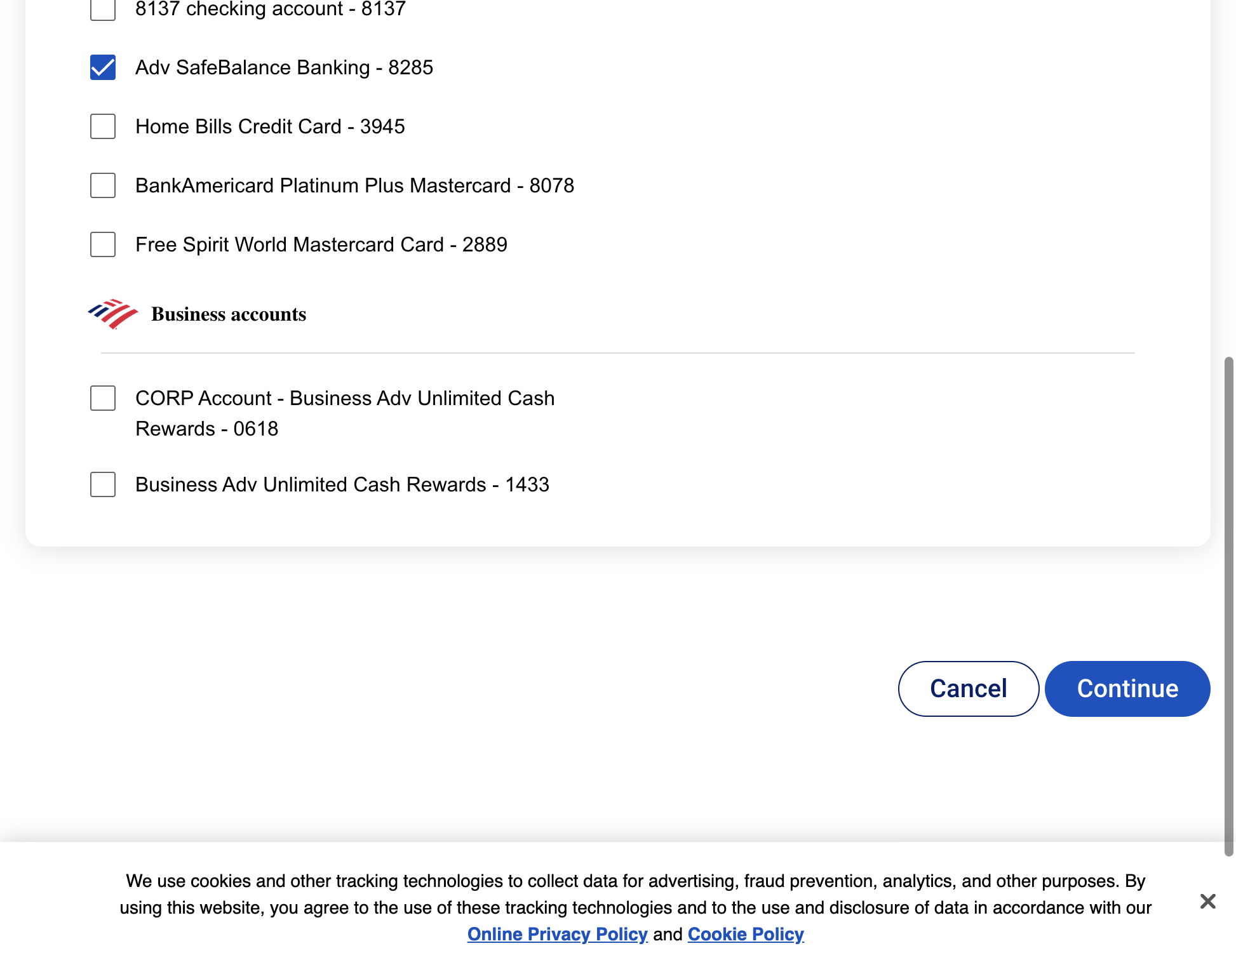Click the Business accounts heading
1236x960 pixels.
[x=229, y=314]
